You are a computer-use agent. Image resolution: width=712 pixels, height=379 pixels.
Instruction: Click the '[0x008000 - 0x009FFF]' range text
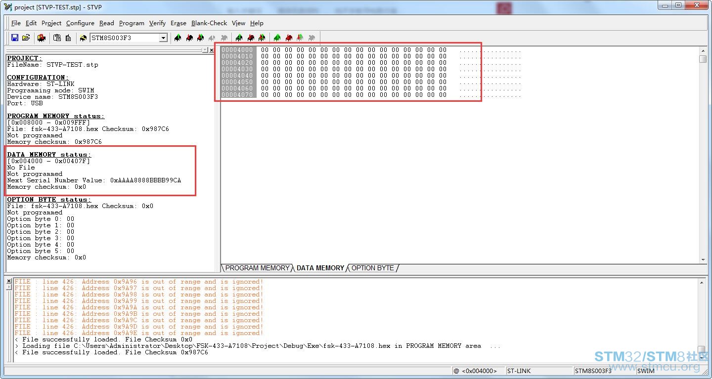tap(48, 123)
